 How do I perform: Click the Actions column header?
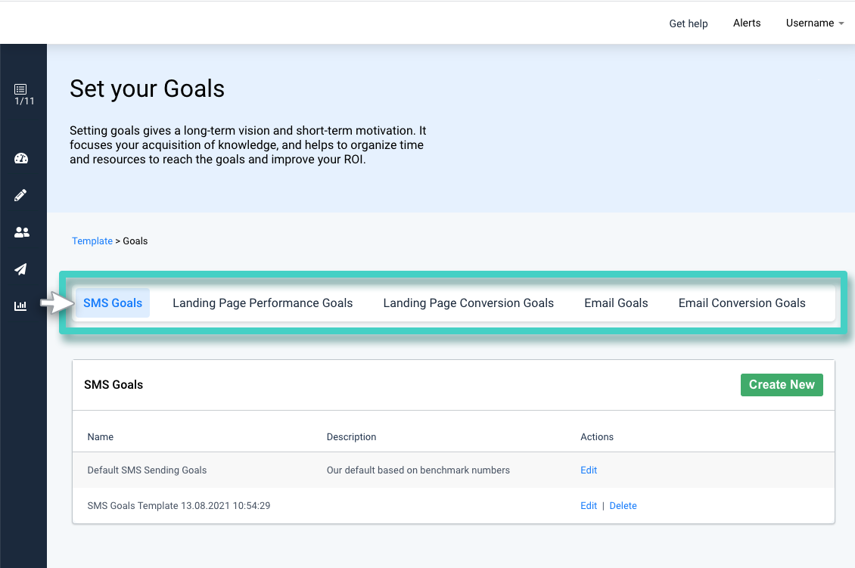click(596, 436)
